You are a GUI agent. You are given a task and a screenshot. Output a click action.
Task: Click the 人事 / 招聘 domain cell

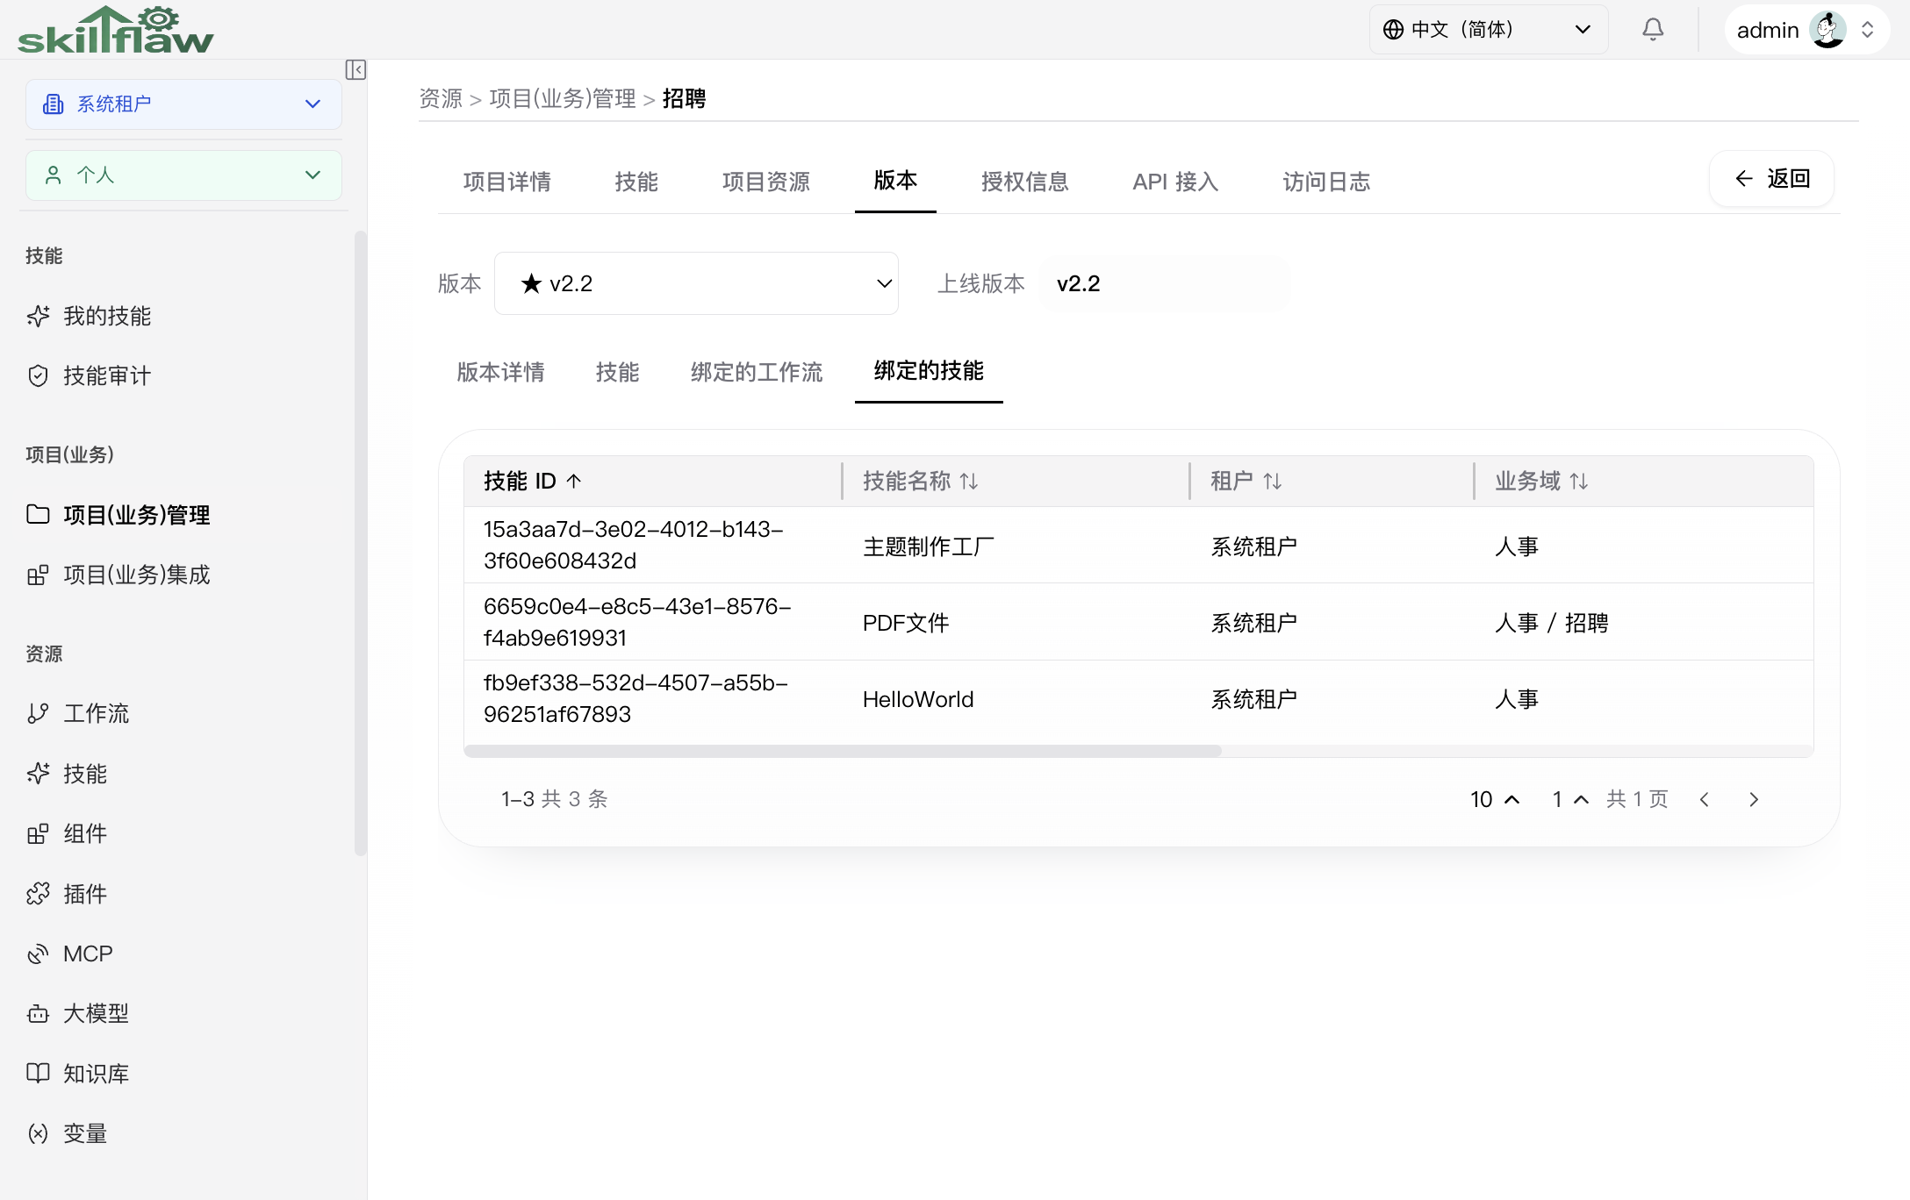[x=1552, y=623]
